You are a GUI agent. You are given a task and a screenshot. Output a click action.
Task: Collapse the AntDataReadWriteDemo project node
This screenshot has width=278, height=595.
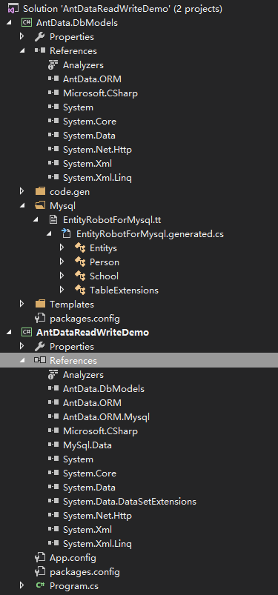[9, 333]
